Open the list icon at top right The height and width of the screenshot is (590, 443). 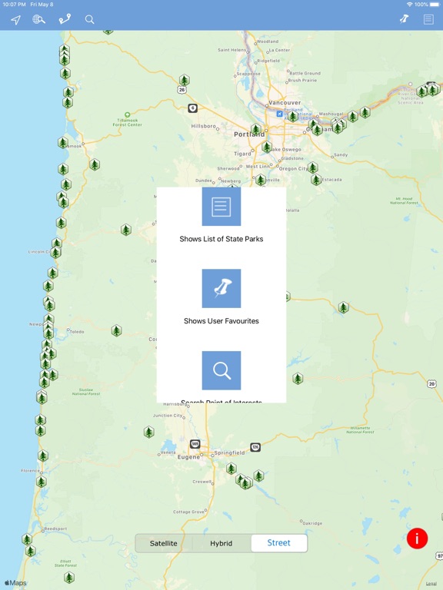[428, 19]
